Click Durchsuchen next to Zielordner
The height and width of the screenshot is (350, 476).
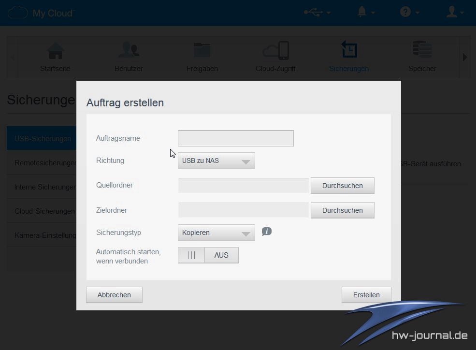point(342,210)
